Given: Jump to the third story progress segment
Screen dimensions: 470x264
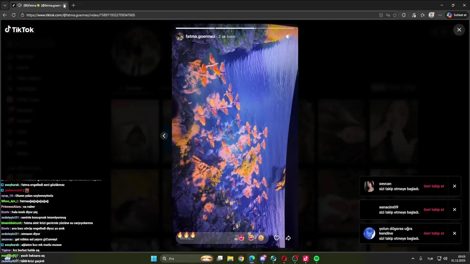Looking at the screenshot, I should click(275, 28).
